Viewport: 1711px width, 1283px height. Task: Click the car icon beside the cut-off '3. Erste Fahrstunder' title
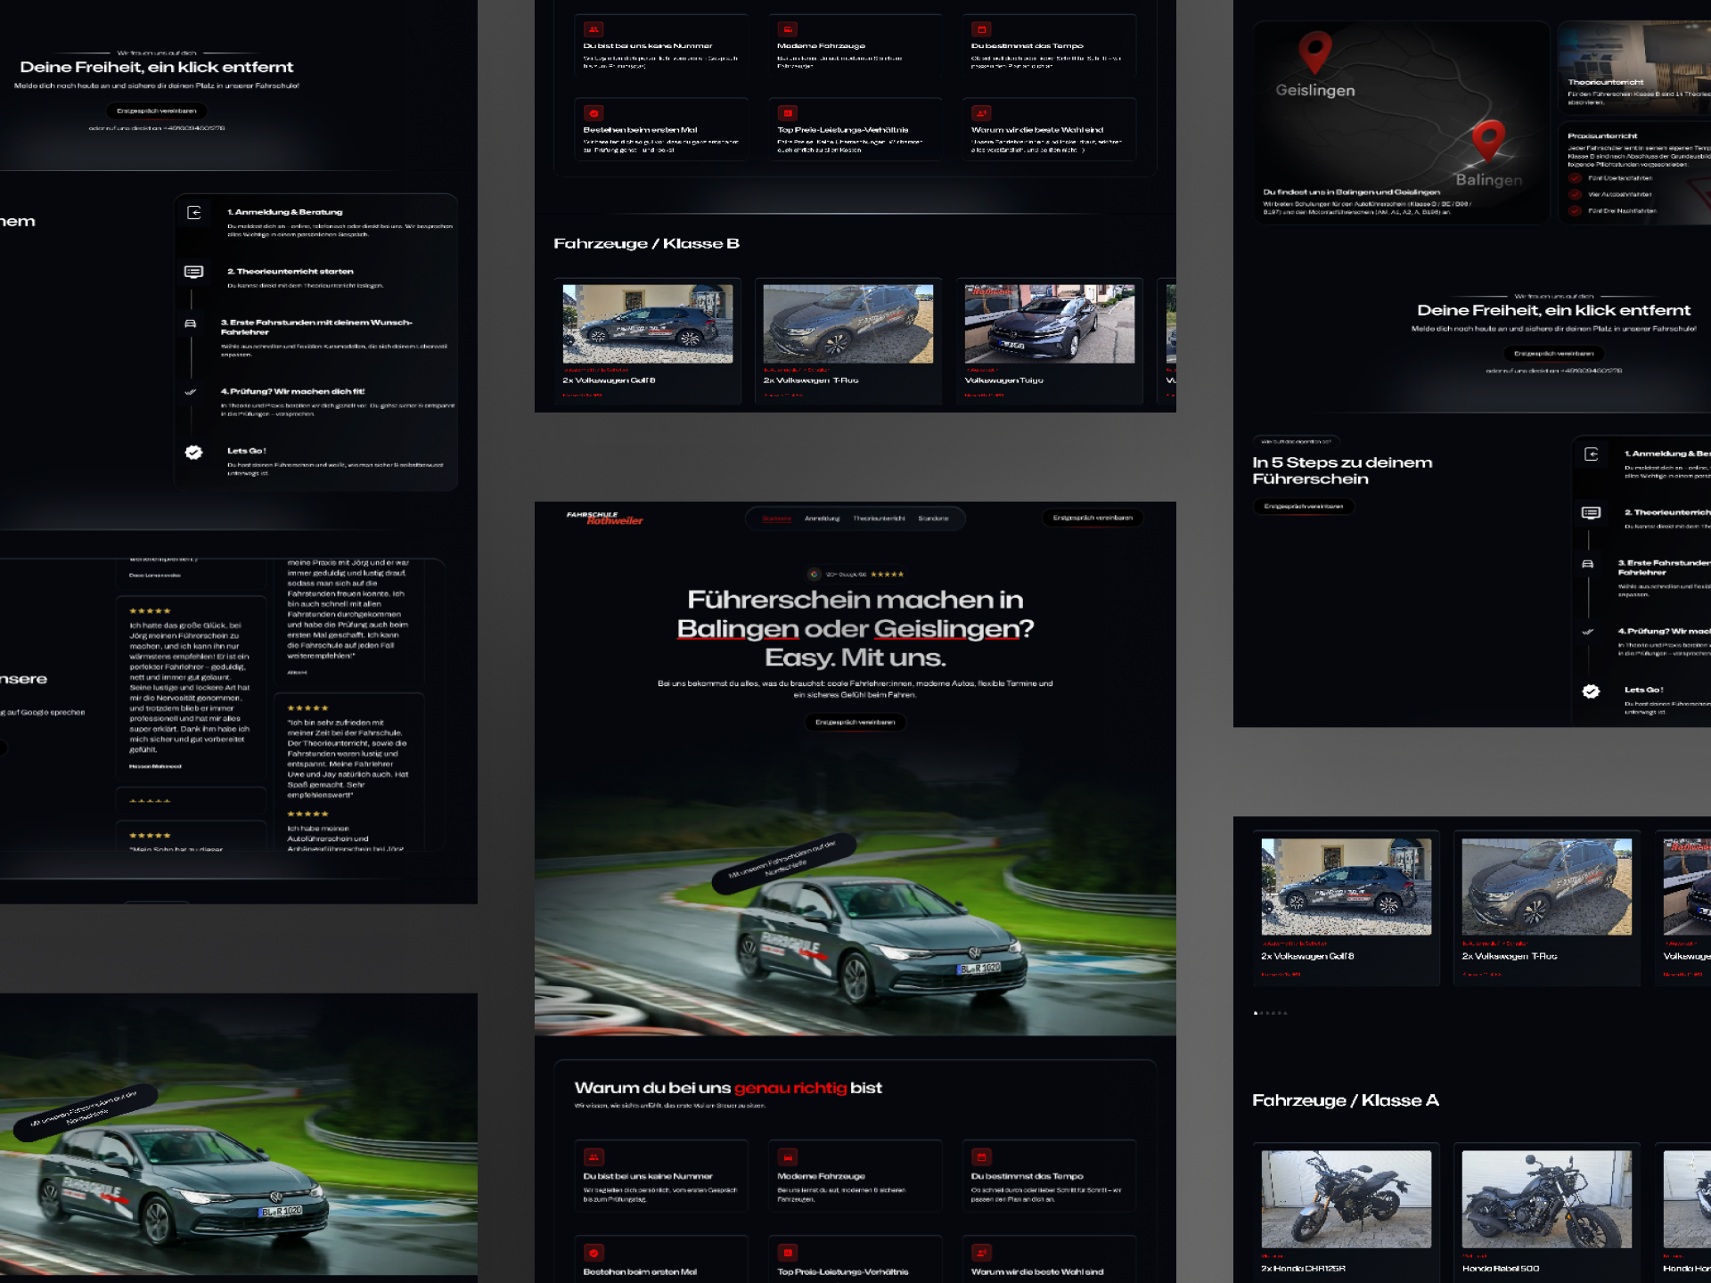[x=1587, y=564]
